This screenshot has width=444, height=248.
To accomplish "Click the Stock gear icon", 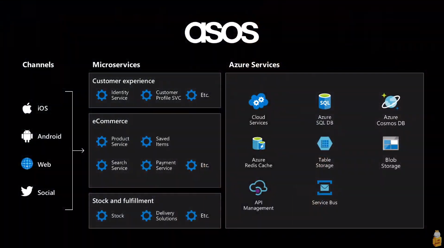I will (102, 216).
